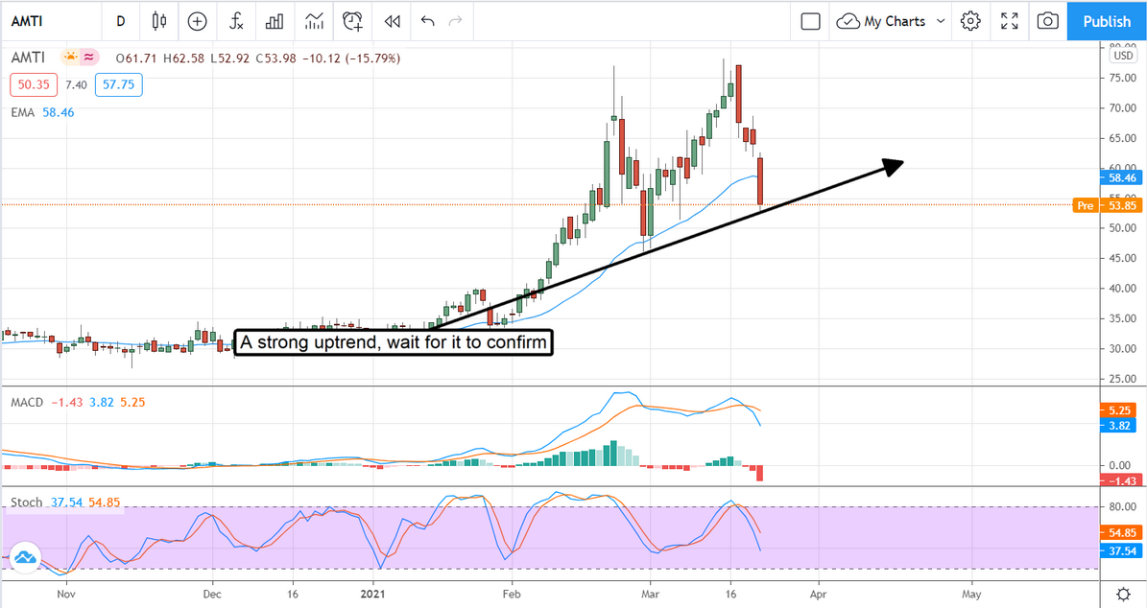The width and height of the screenshot is (1147, 608).
Task: Click the blue cloud logo icon at bottom left
Action: pos(24,557)
